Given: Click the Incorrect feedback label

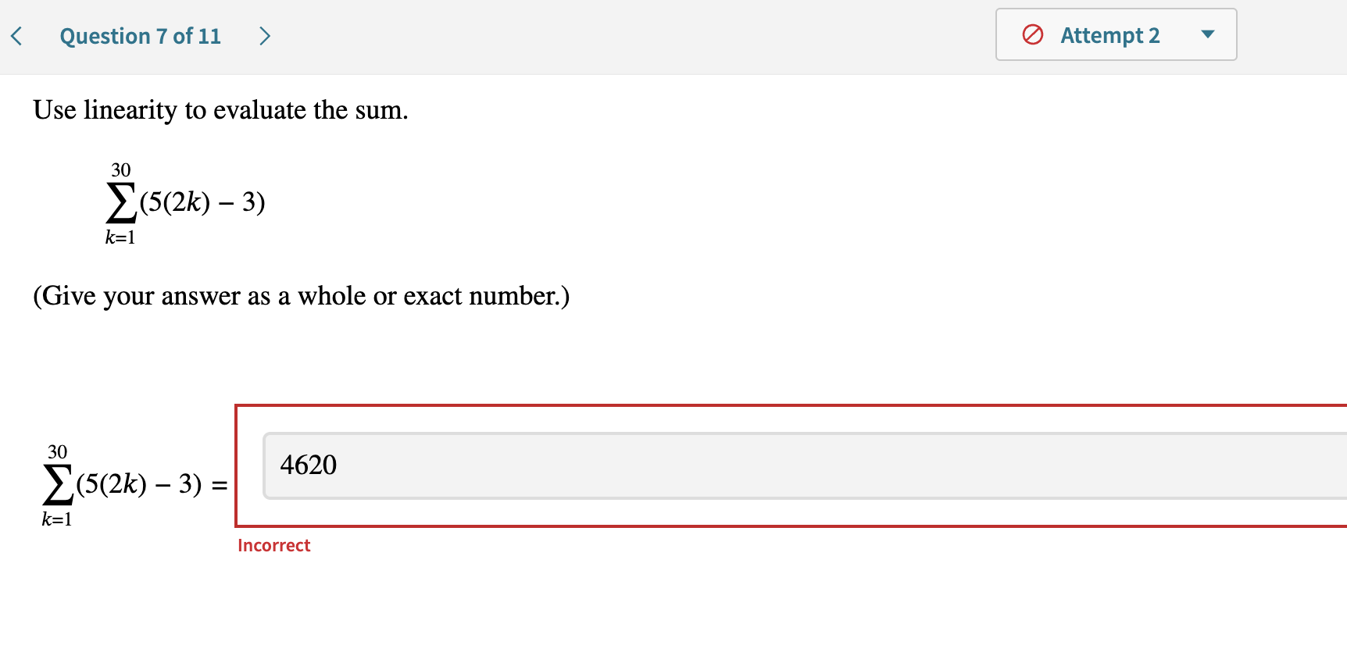Looking at the screenshot, I should 273,545.
